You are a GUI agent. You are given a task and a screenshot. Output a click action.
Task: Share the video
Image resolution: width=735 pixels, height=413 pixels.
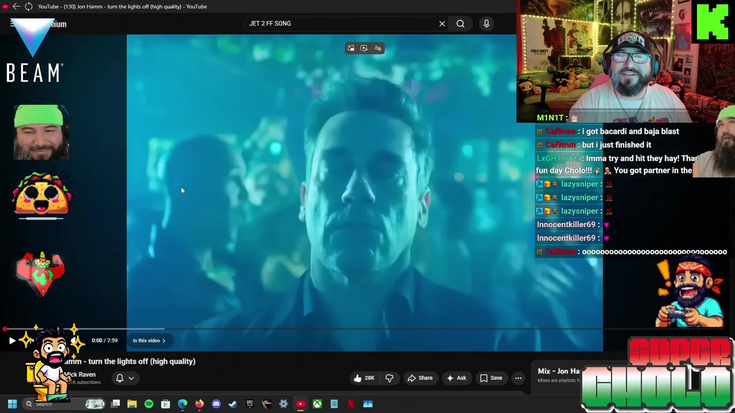(420, 378)
